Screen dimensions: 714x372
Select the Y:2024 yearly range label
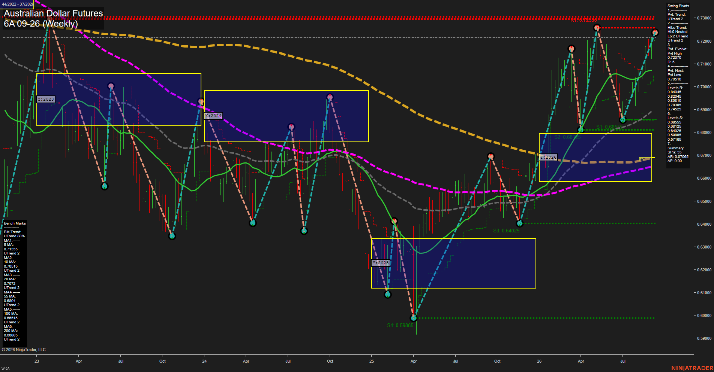click(214, 116)
